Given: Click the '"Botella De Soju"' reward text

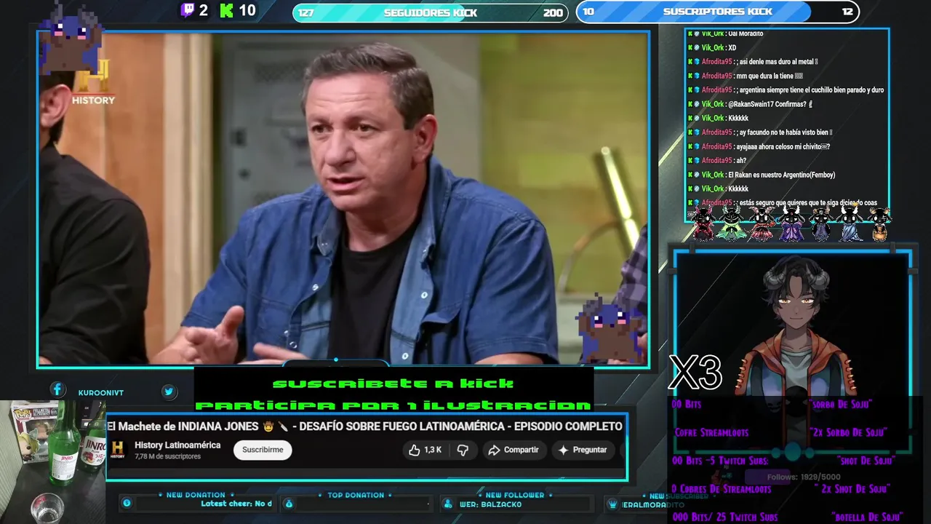Looking at the screenshot, I should point(867,517).
